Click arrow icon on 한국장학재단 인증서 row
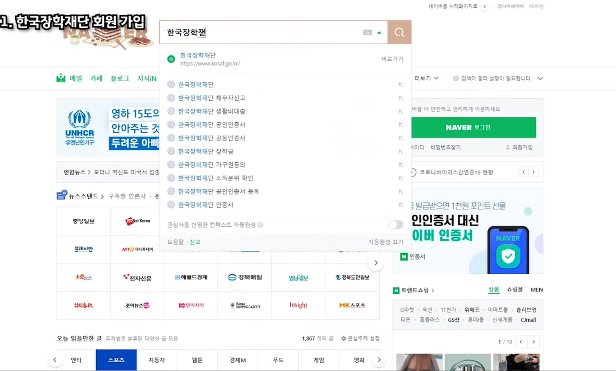 click(401, 205)
